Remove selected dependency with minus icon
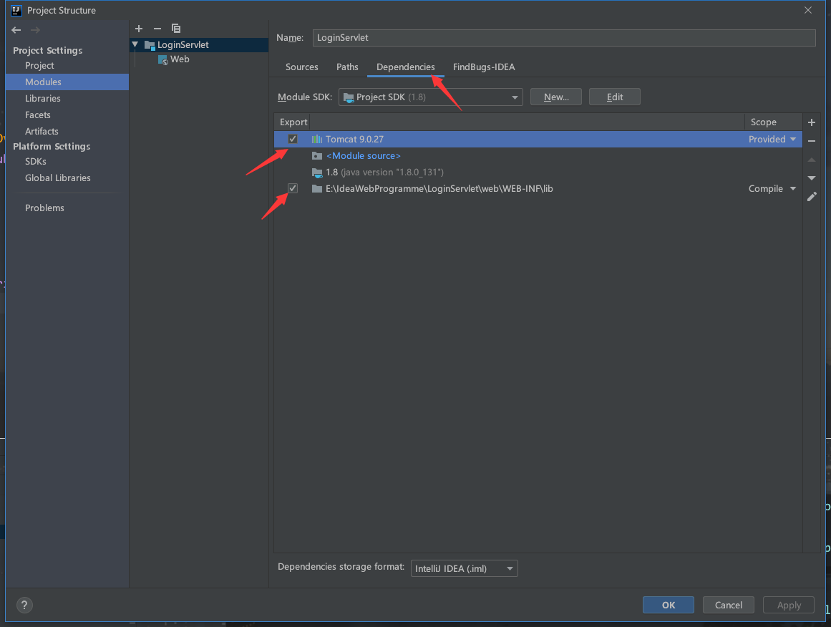831x627 pixels. (812, 141)
